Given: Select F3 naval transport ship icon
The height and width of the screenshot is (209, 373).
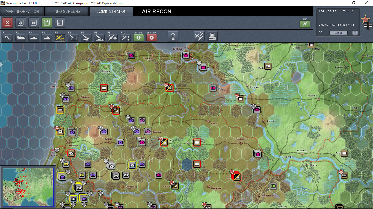Looking at the screenshot, I should pyautogui.click(x=34, y=38).
